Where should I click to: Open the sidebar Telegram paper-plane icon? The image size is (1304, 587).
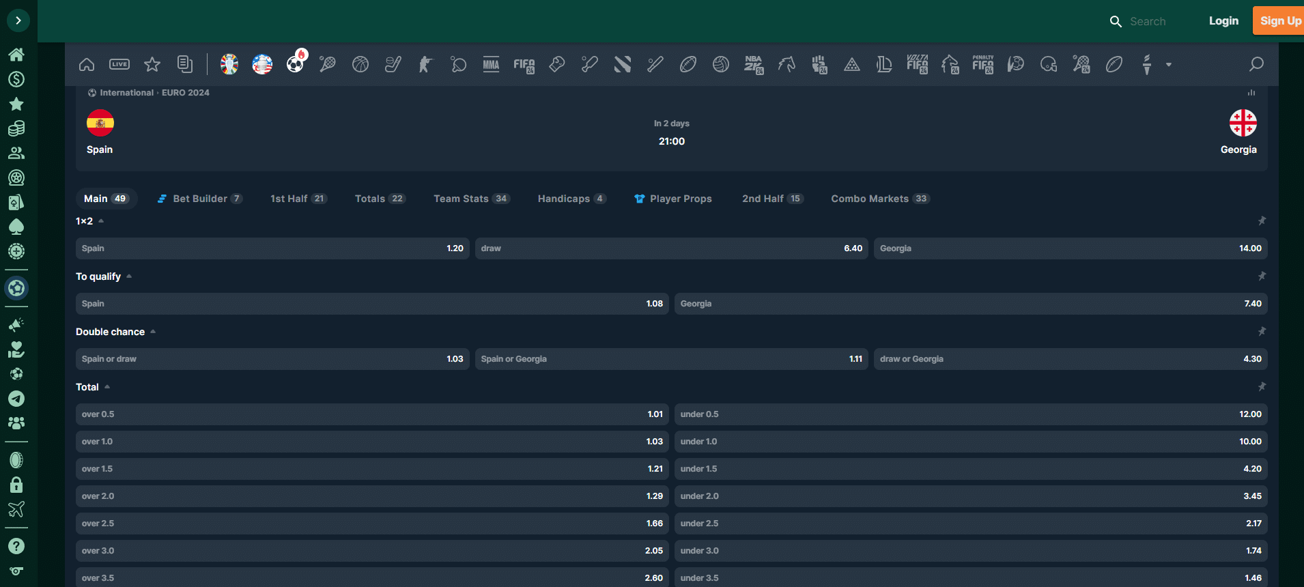[x=16, y=399]
